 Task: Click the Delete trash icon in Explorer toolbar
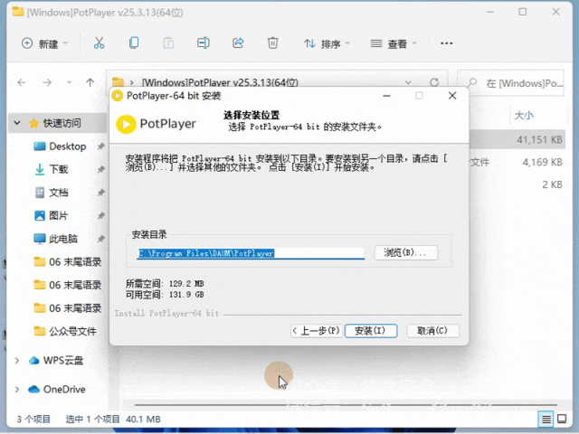point(272,43)
